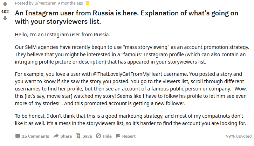
Task: Downvote the post with the down arrow
Action: pos(5,18)
